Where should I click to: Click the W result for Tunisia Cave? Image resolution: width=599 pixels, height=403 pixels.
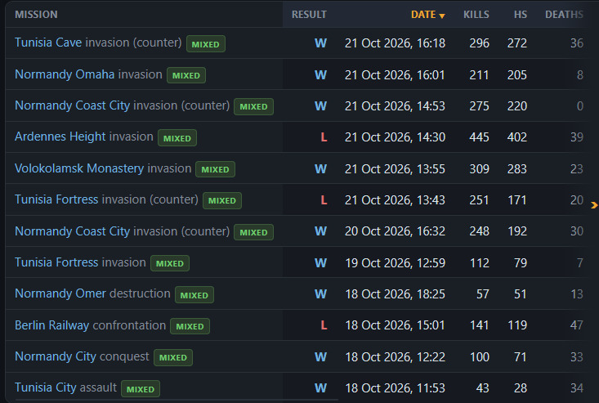[320, 43]
